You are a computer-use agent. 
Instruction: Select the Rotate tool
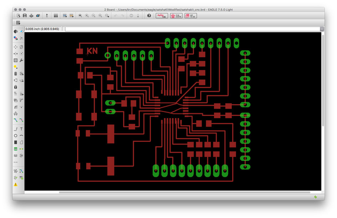pyautogui.click(x=21, y=54)
